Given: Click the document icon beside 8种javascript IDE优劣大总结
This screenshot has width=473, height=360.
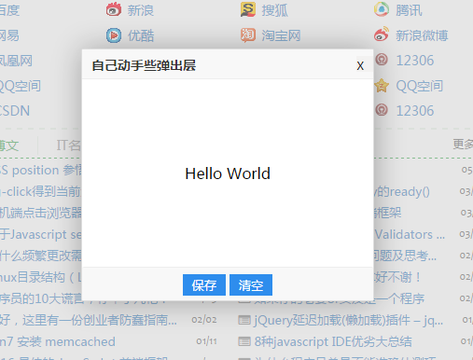Looking at the screenshot, I should point(244,341).
